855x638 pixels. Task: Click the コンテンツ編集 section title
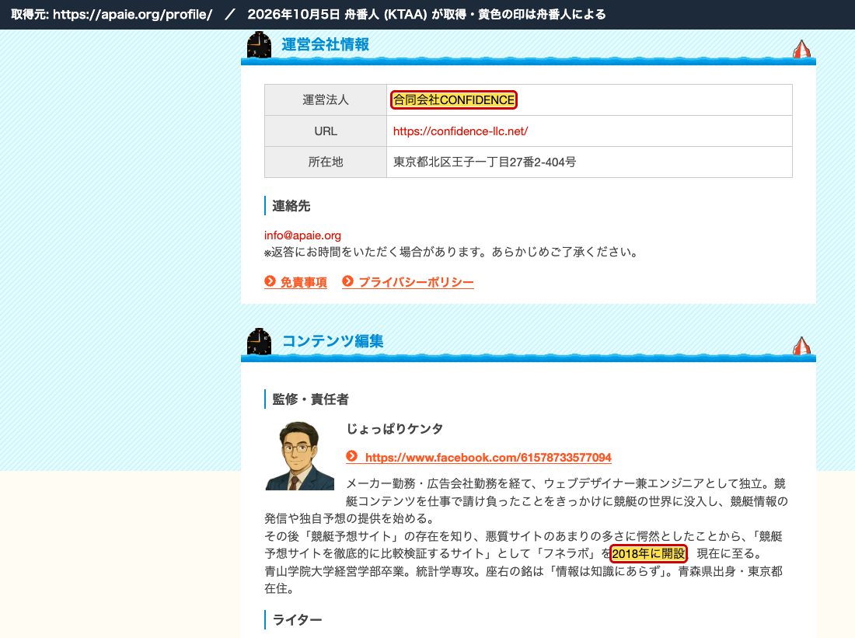pyautogui.click(x=333, y=341)
